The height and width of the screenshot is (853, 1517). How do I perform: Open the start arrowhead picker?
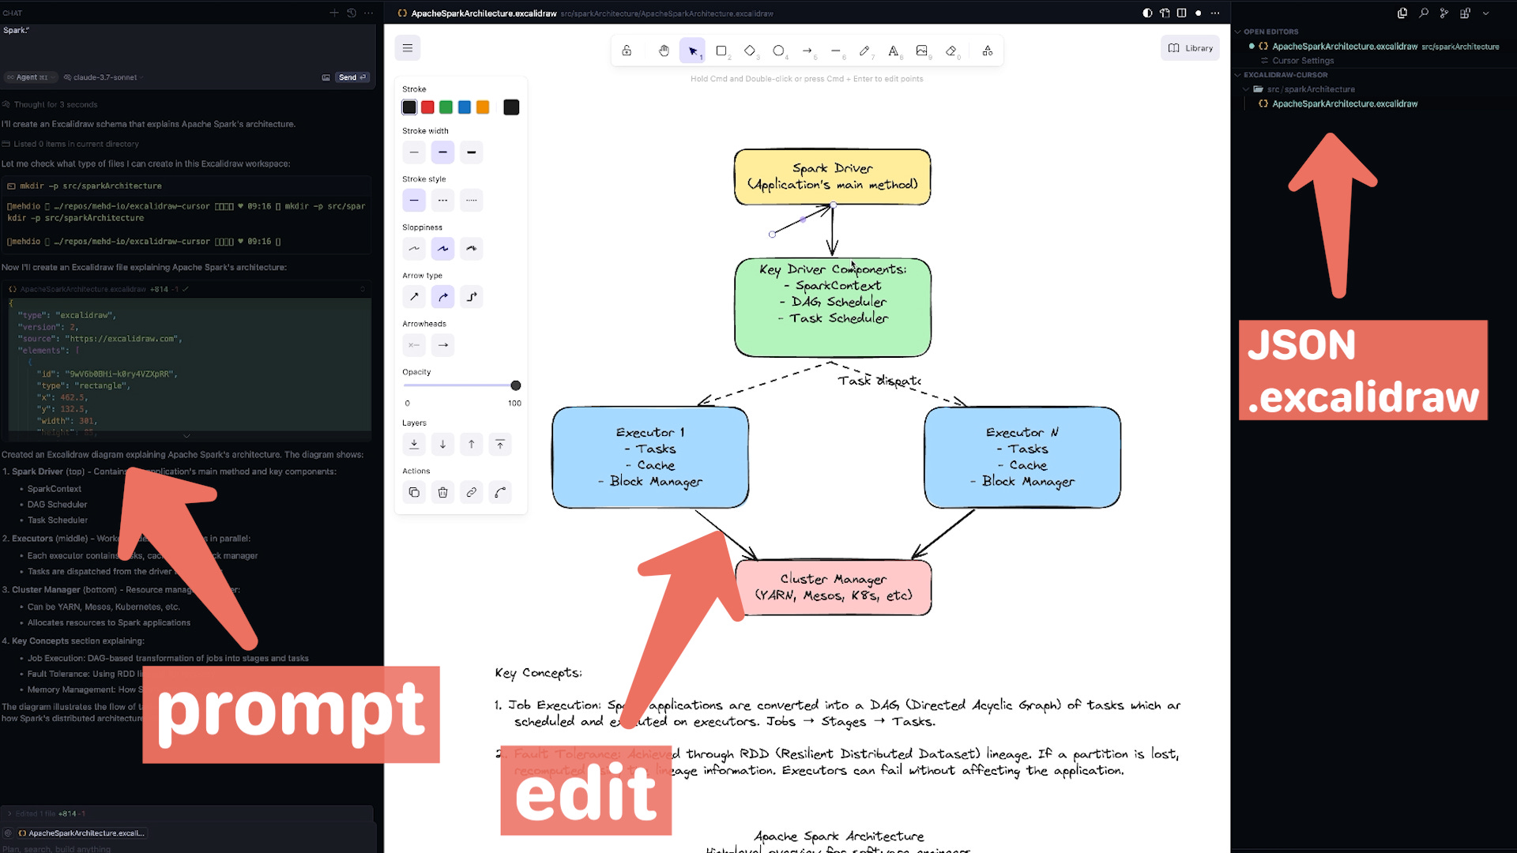click(x=414, y=345)
